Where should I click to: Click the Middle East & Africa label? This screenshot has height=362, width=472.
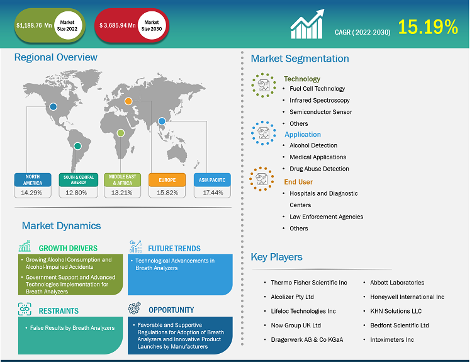click(122, 179)
